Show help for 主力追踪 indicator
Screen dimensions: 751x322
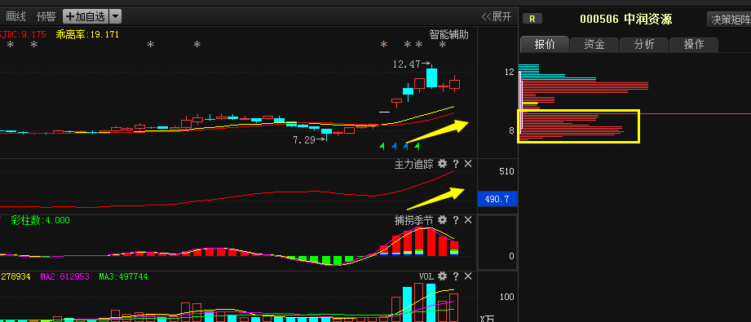tap(456, 165)
